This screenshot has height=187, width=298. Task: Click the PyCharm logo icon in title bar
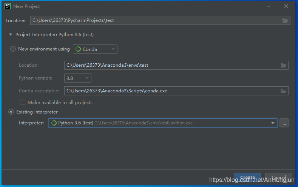(8, 6)
